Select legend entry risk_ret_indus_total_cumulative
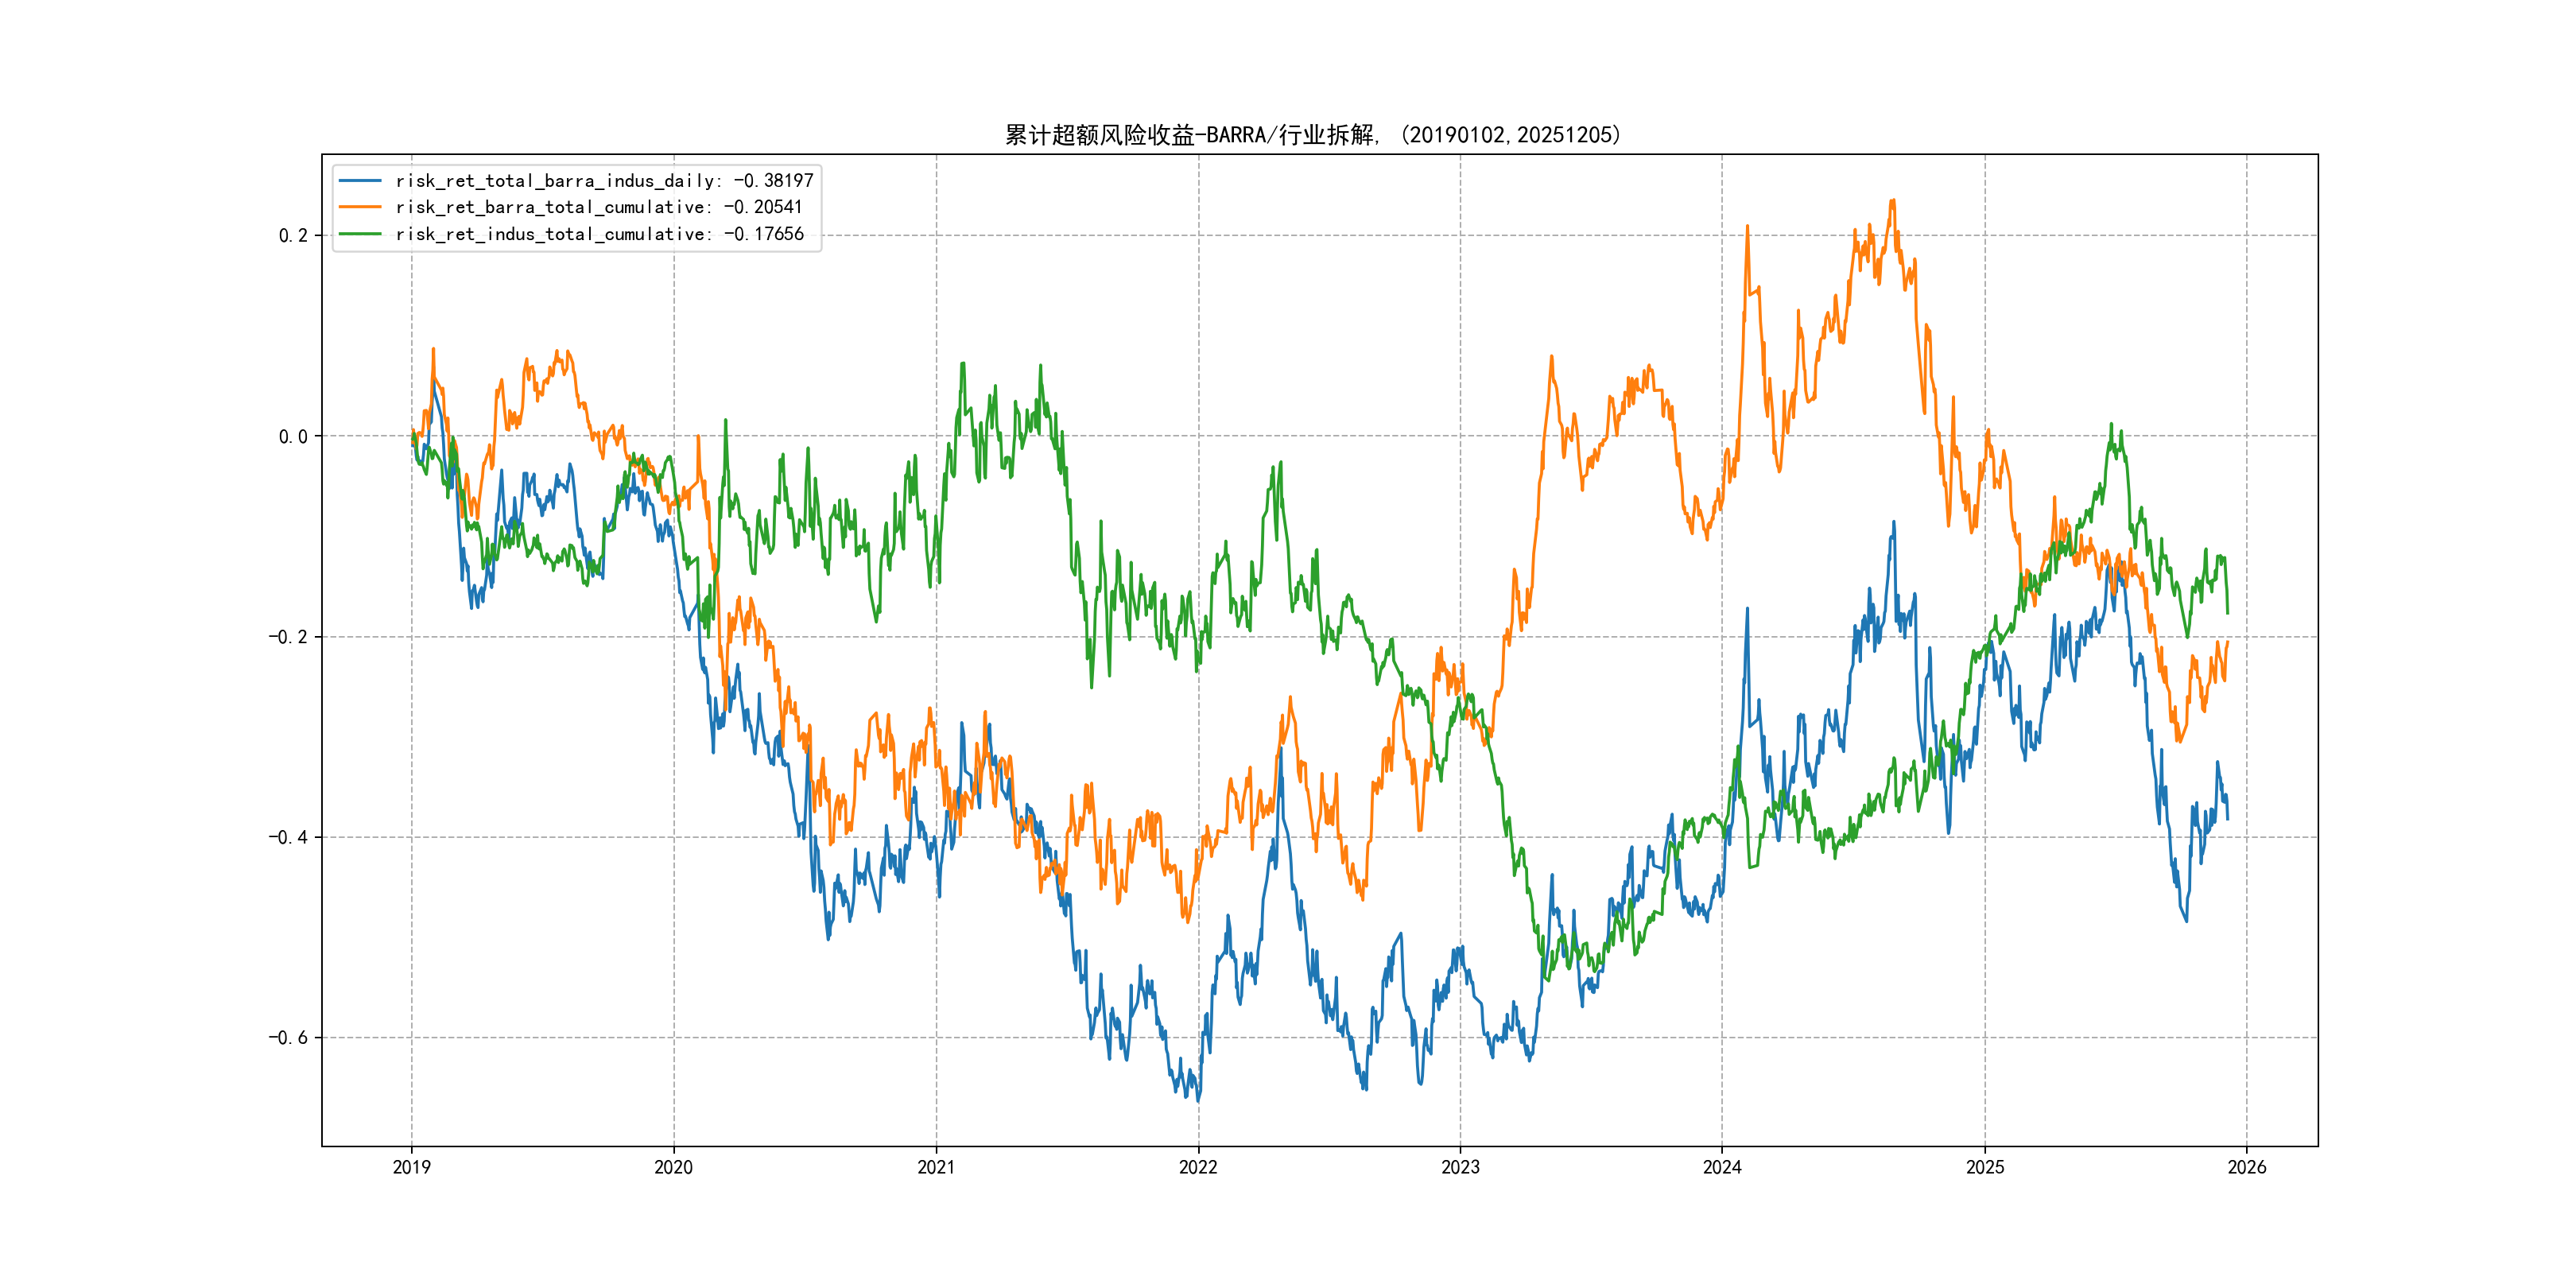Viewport: 2576px width, 1288px height. click(x=599, y=234)
